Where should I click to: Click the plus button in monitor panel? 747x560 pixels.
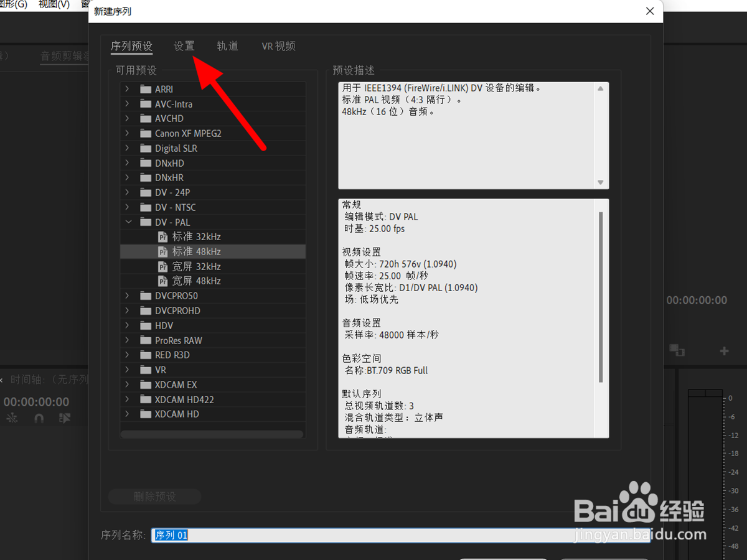pyautogui.click(x=724, y=351)
